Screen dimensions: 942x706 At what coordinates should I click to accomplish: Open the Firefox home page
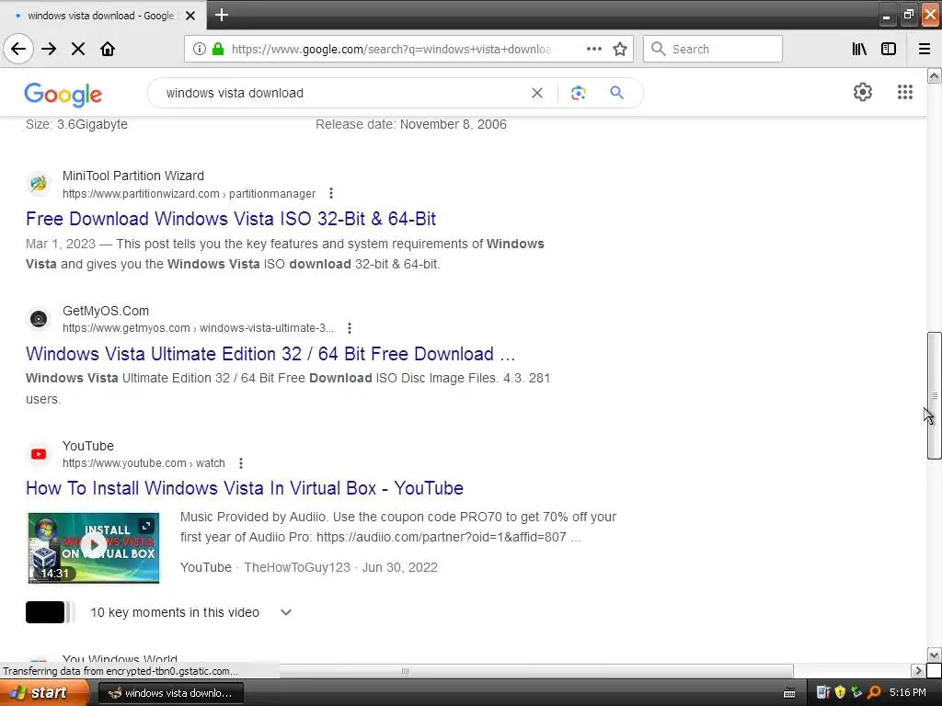pyautogui.click(x=108, y=49)
